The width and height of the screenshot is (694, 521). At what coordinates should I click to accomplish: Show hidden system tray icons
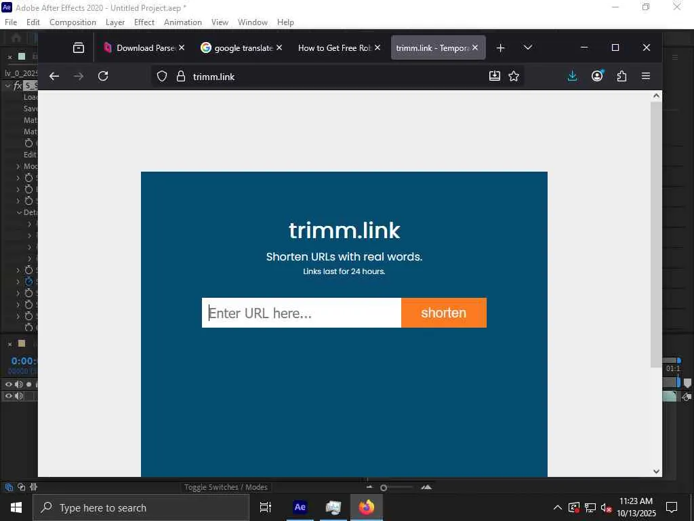[558, 507]
